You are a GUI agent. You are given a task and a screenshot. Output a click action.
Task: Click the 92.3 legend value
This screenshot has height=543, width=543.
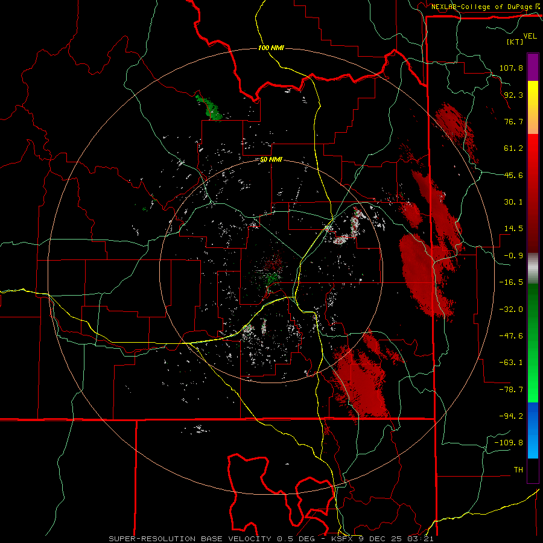point(513,95)
